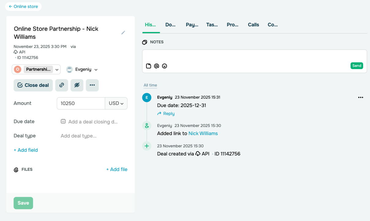
Task: Attach a file in the note editor
Action: pyautogui.click(x=149, y=66)
